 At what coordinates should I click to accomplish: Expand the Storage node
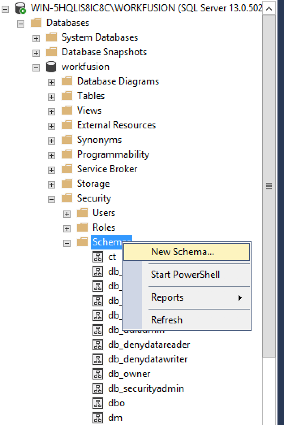pos(52,185)
